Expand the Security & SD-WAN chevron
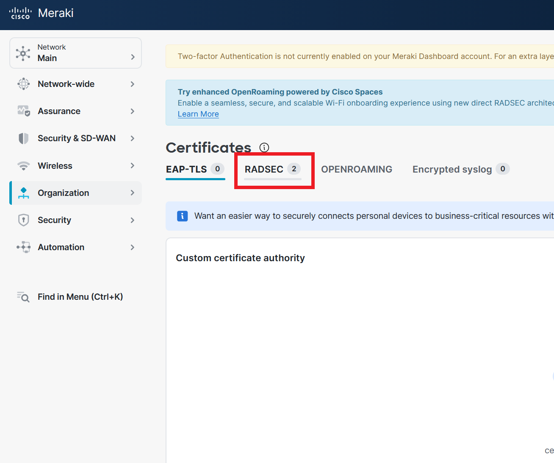The height and width of the screenshot is (463, 554). click(133, 138)
